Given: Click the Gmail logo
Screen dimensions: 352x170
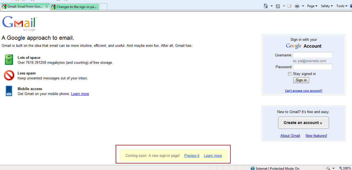Looking at the screenshot, I should tap(19, 24).
